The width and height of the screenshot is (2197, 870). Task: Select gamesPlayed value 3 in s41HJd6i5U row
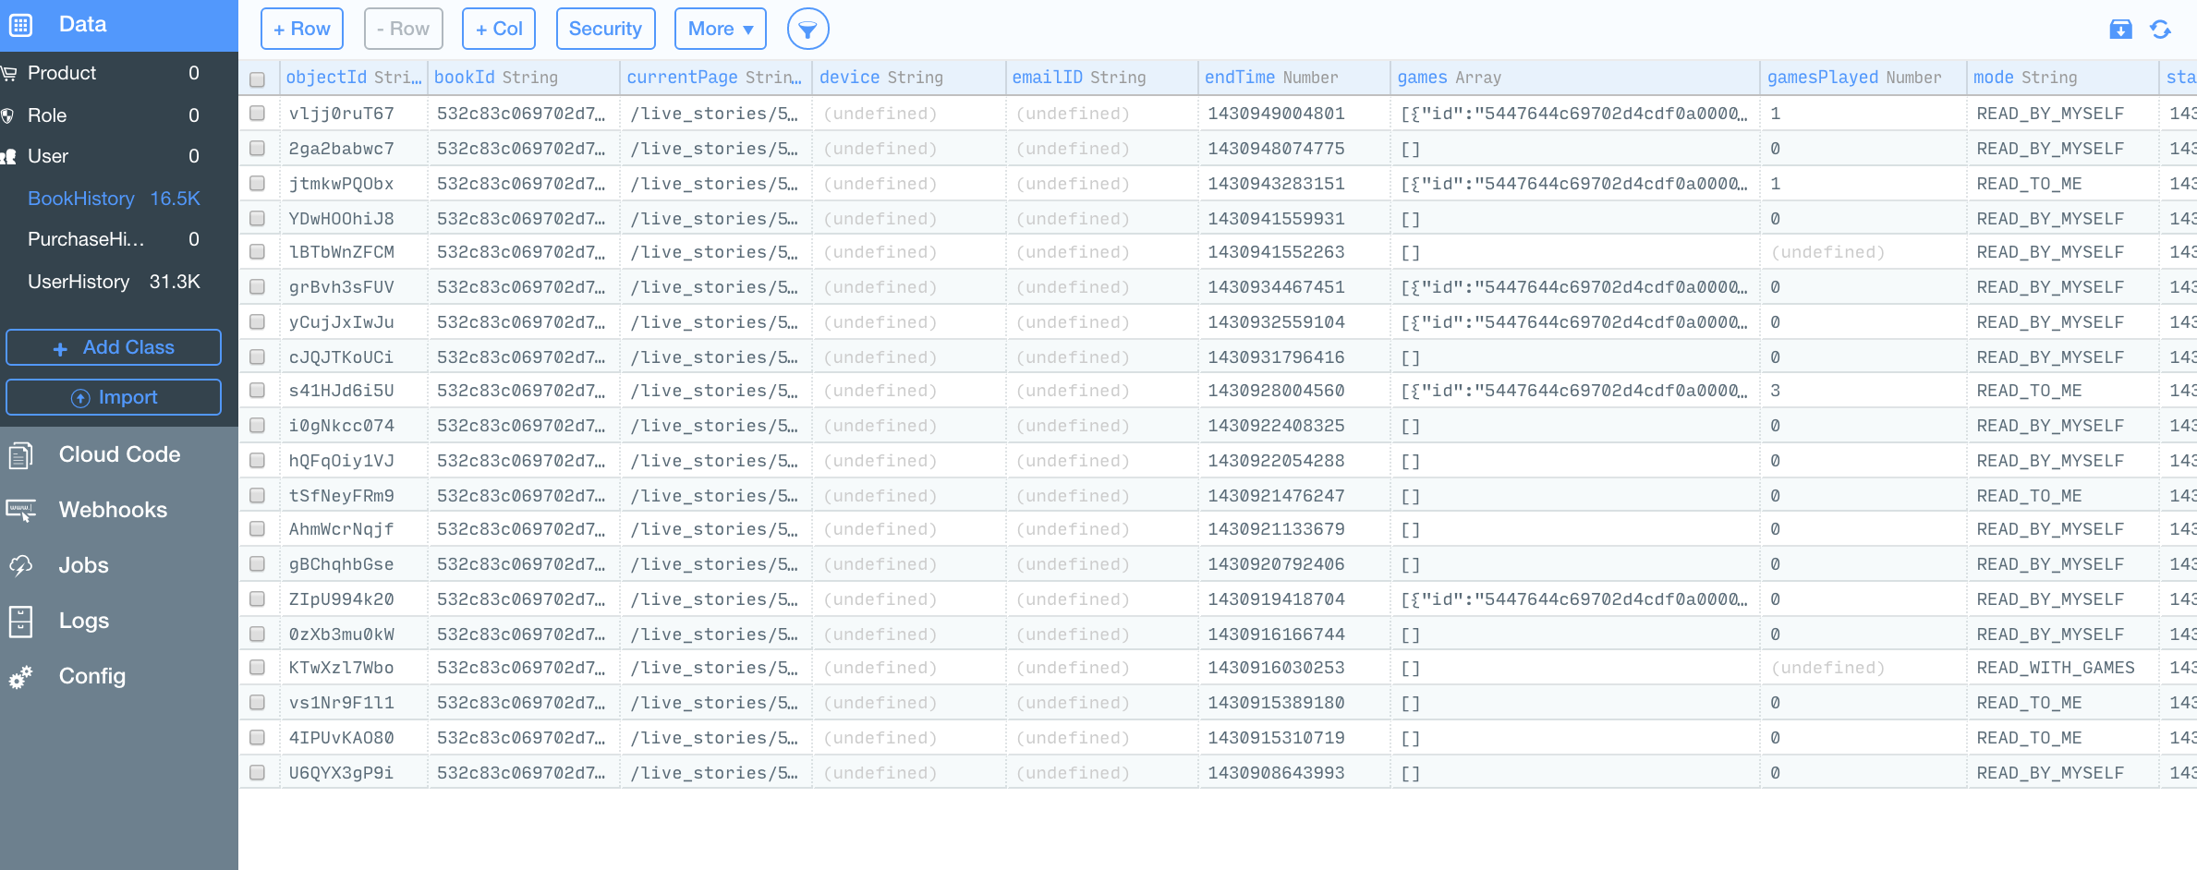(1863, 391)
